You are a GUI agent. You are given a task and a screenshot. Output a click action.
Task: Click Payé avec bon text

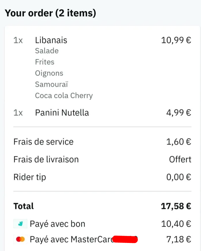(58, 224)
